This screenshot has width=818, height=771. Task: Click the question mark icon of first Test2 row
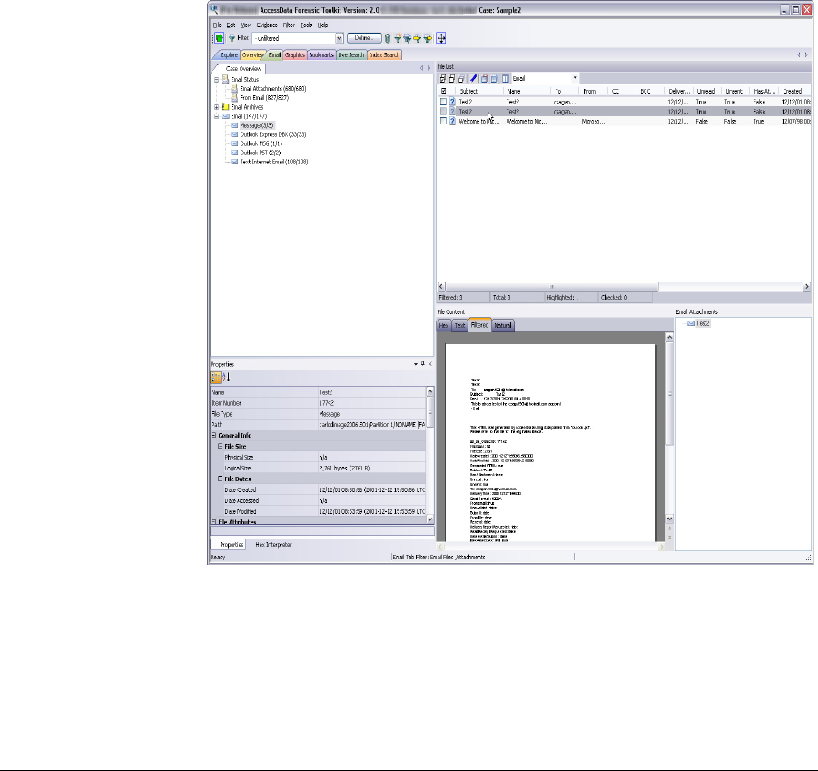(x=453, y=103)
